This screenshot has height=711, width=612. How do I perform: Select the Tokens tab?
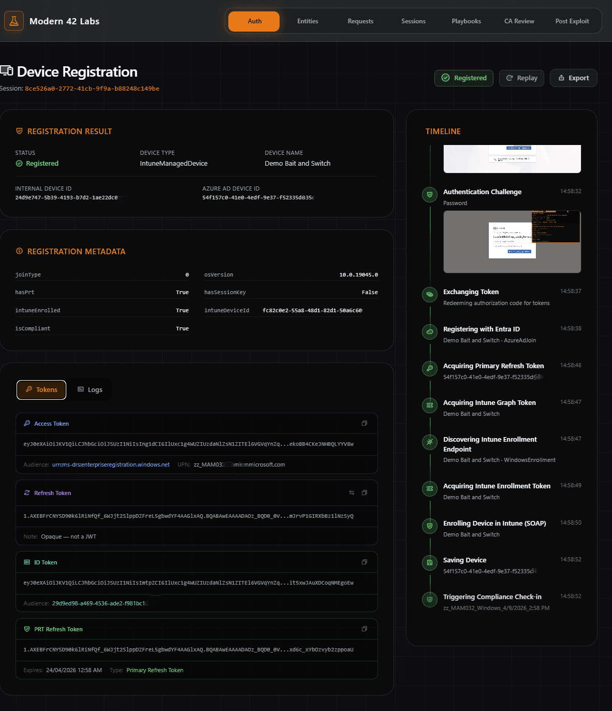coord(41,390)
